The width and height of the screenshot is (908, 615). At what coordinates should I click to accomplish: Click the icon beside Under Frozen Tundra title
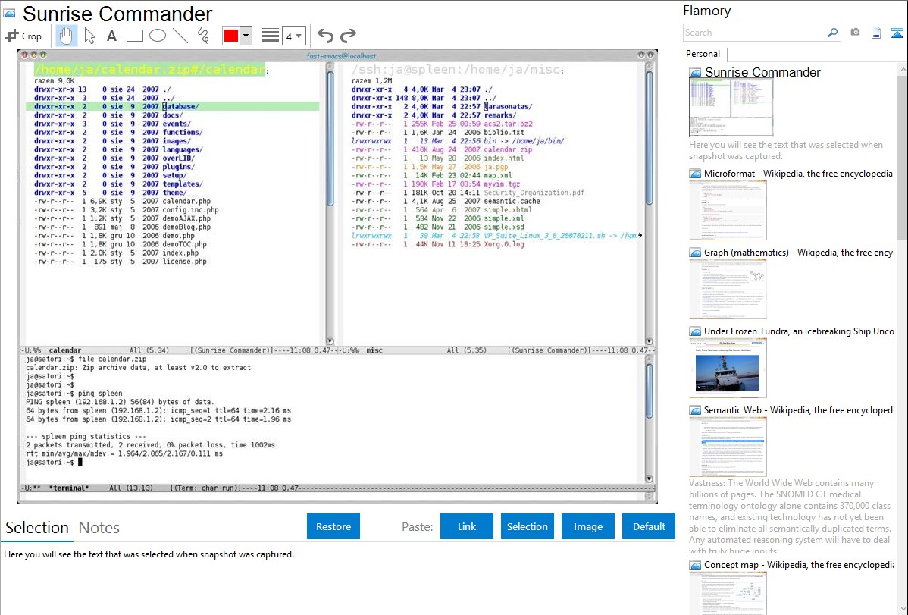click(x=695, y=331)
